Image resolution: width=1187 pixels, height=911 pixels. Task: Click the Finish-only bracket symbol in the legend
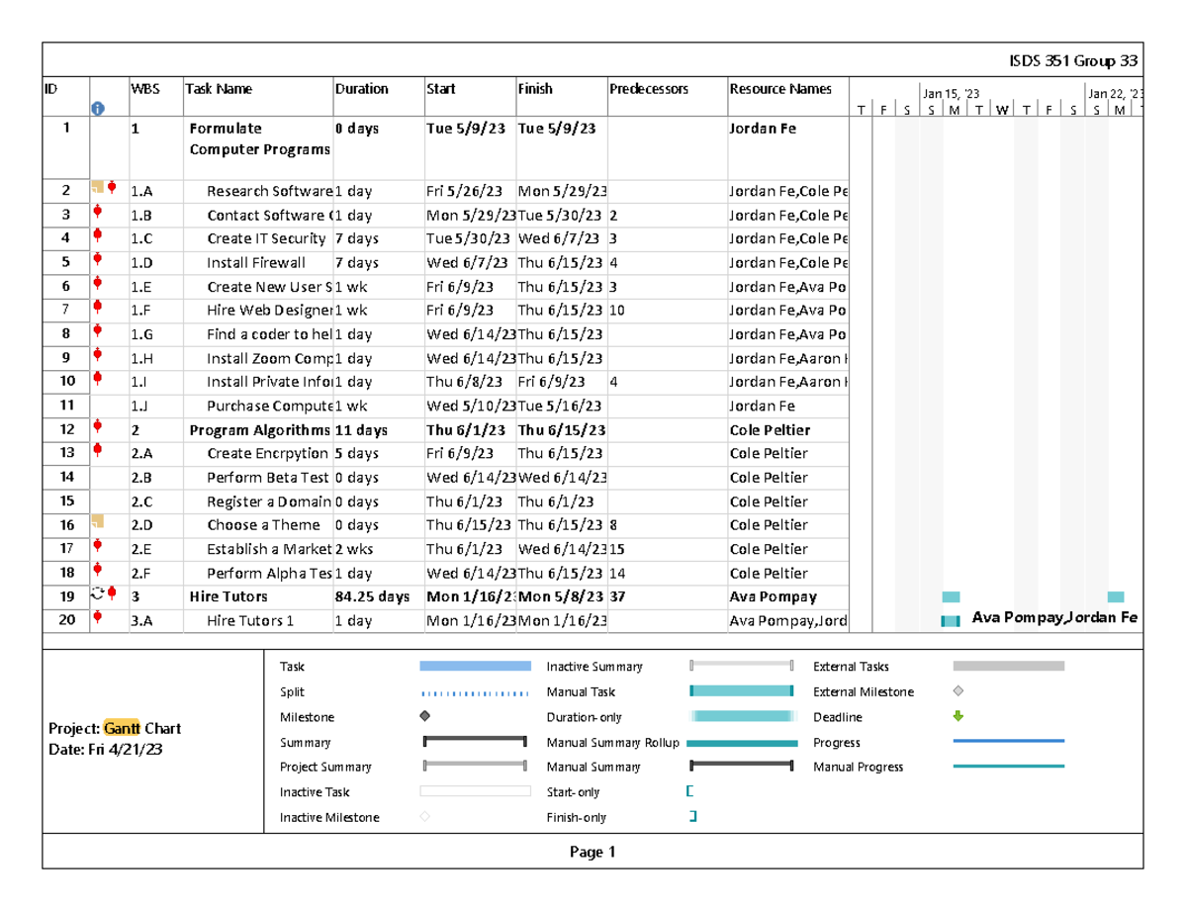coord(691,817)
